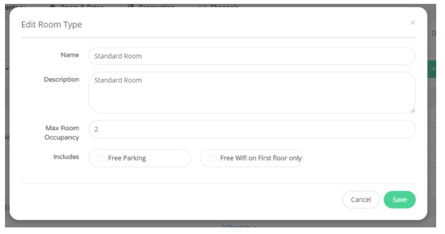
Task: Toggle Free Wifi on First floor only
Action: pos(213,158)
